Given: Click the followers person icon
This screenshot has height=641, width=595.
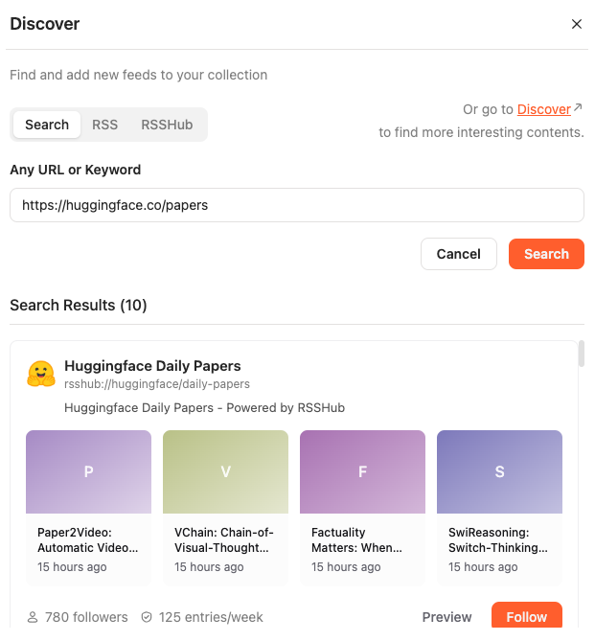Looking at the screenshot, I should pos(33,617).
